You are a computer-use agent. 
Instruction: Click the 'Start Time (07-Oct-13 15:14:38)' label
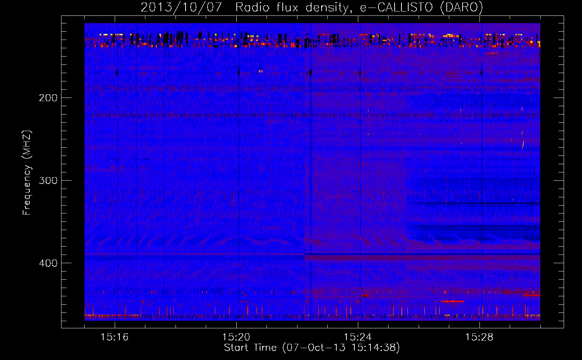tap(312, 348)
